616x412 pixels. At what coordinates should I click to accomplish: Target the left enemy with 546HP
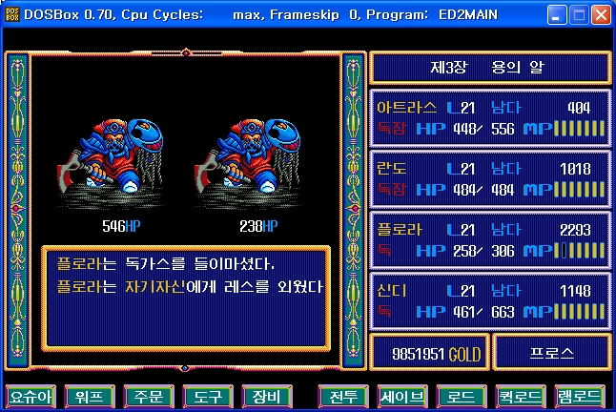point(111,162)
